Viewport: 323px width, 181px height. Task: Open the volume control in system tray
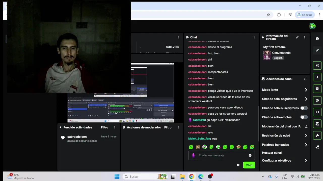(x=297, y=176)
